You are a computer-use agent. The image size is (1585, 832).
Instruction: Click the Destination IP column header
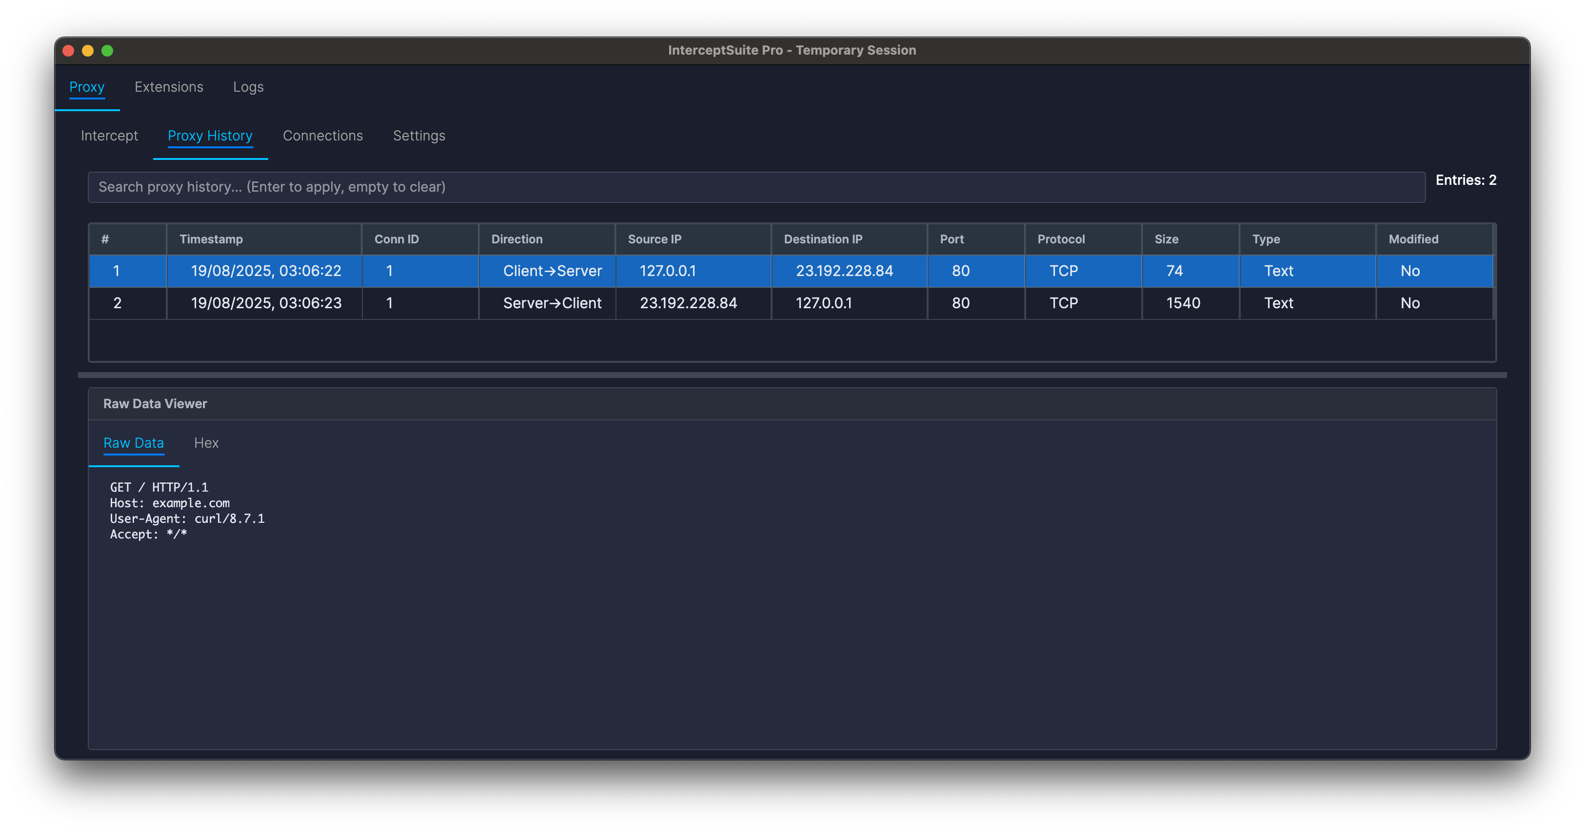coord(823,239)
